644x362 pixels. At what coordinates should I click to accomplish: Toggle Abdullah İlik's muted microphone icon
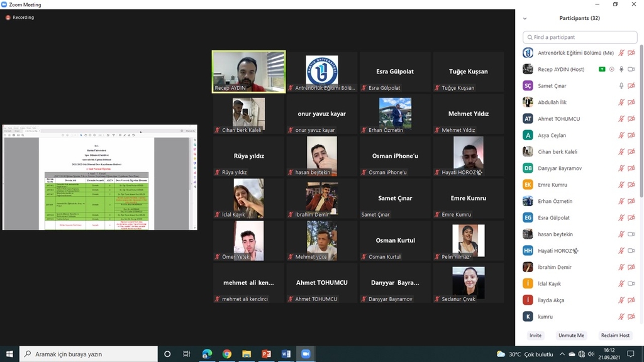pos(621,102)
